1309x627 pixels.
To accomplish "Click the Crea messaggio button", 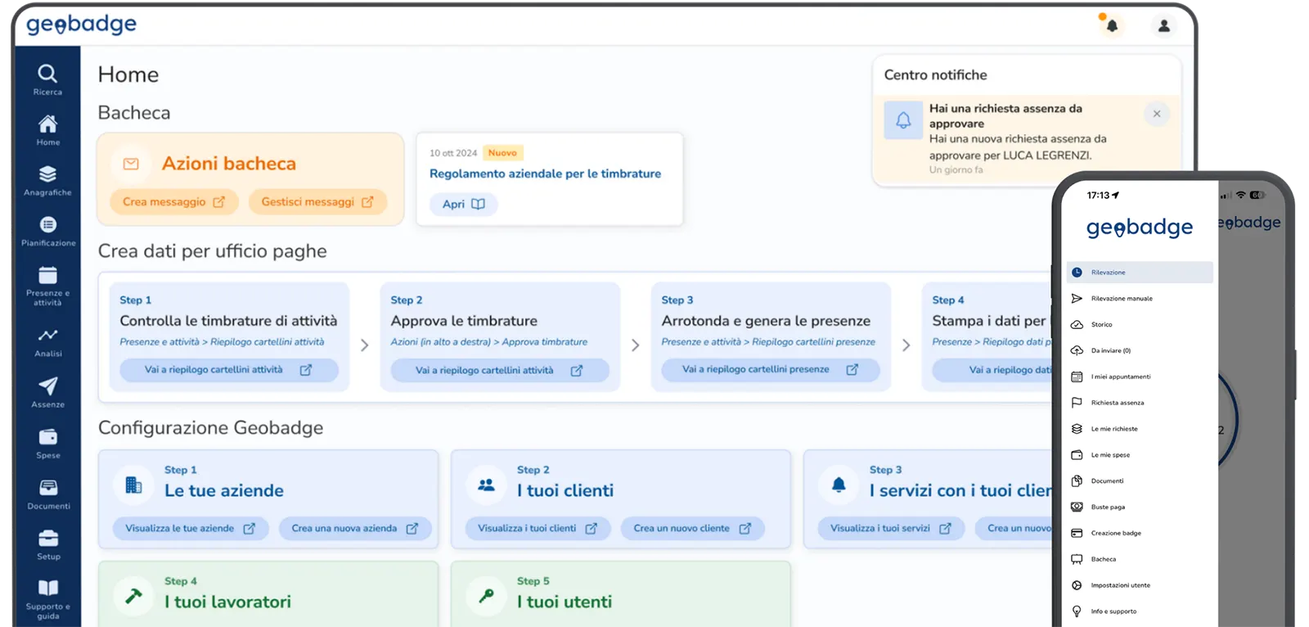I will [173, 202].
